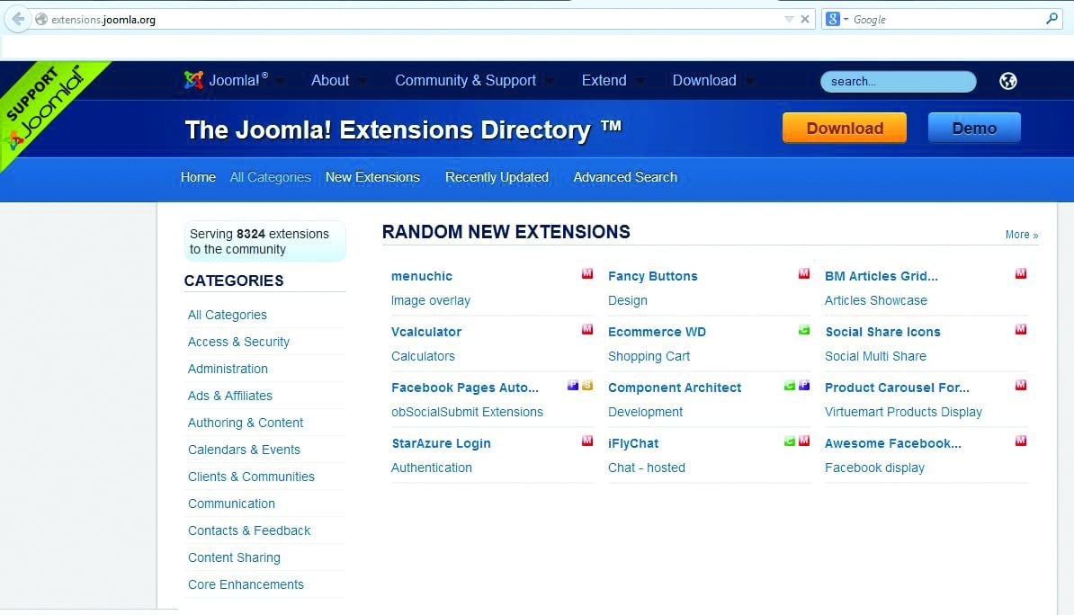Click the purple P badge beside Component Architect
This screenshot has height=615, width=1074.
(x=804, y=386)
